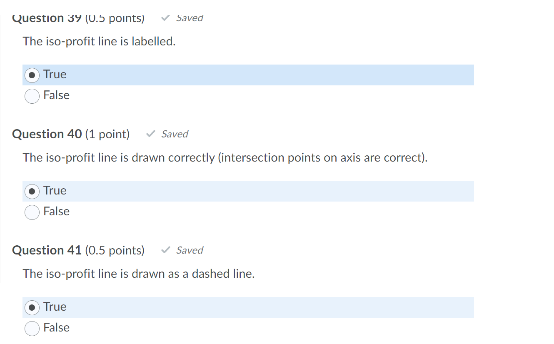554x344 pixels.
Task: Click the iso-profit line labelled question text
Action: [x=99, y=41]
